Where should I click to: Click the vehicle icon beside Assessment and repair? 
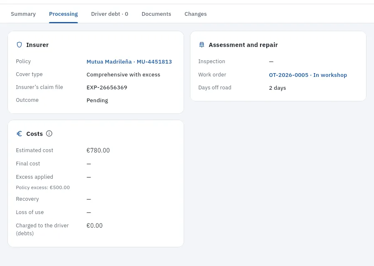(202, 44)
